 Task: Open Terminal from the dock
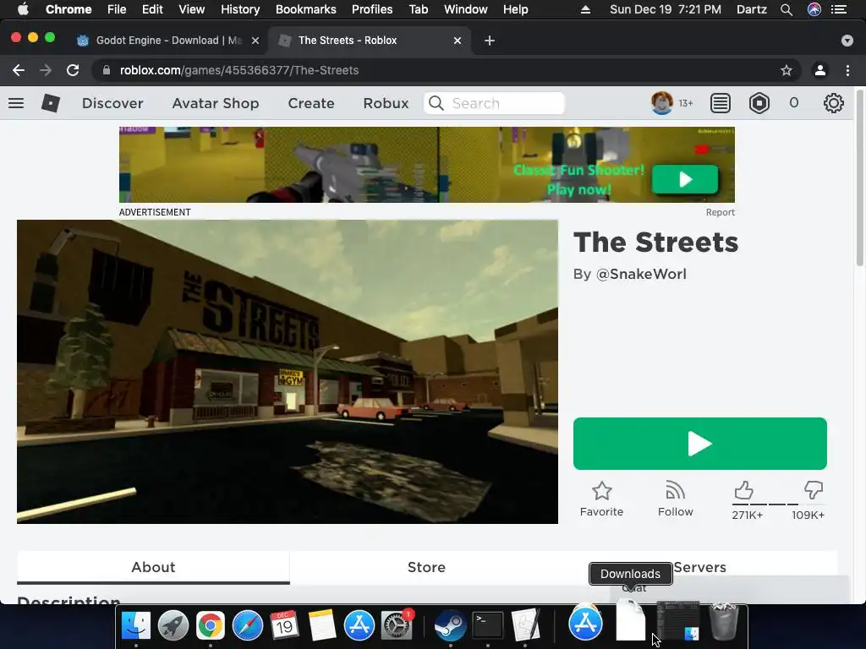click(x=488, y=625)
